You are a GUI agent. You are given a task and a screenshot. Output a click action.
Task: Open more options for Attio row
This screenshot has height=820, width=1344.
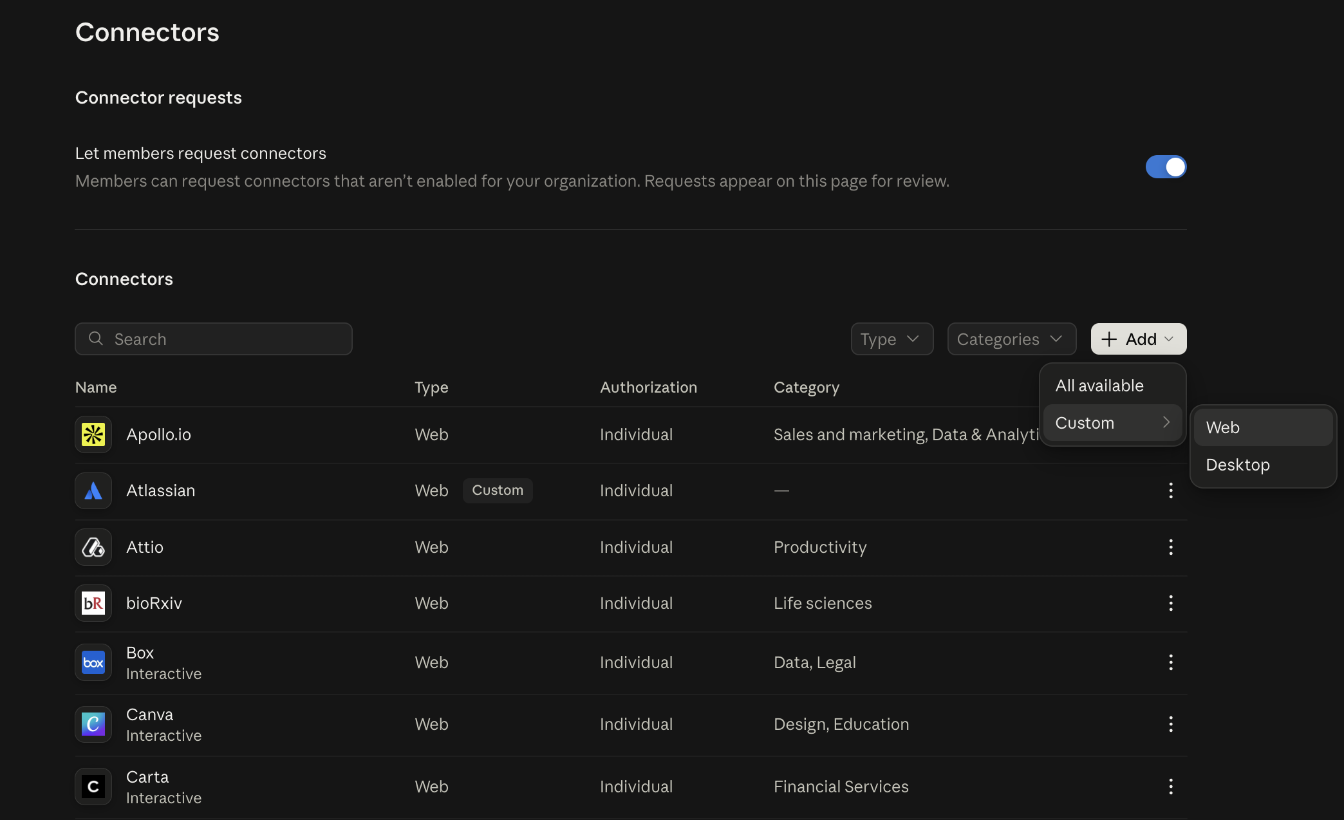point(1171,547)
